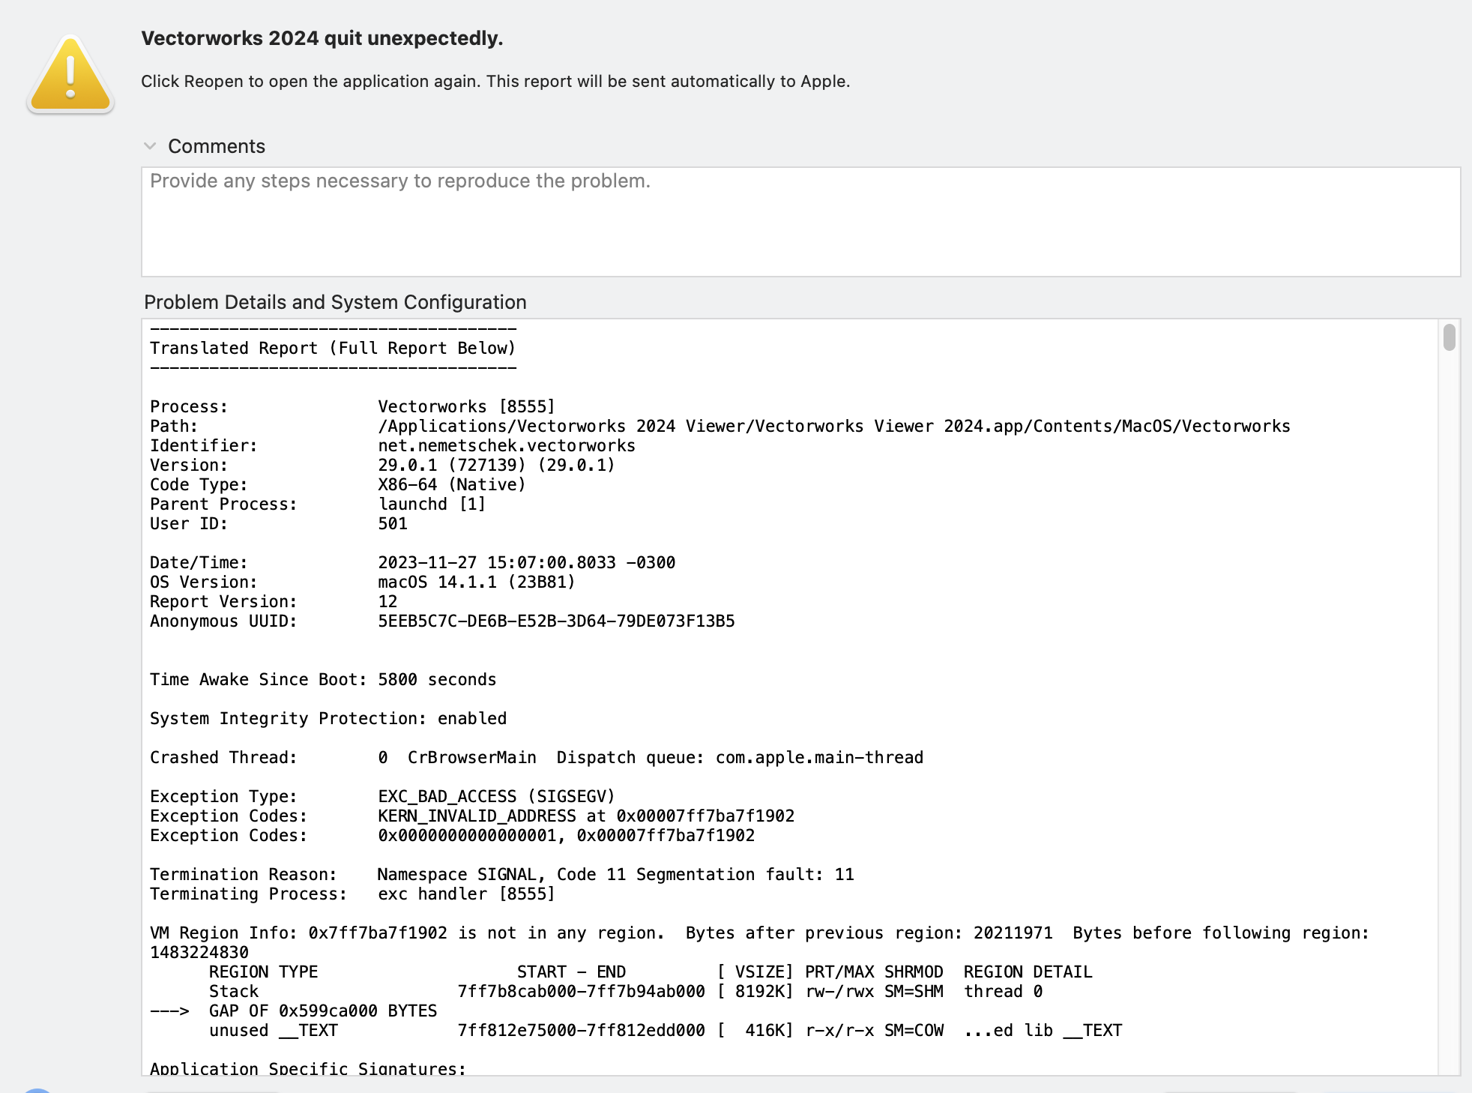The width and height of the screenshot is (1472, 1093).
Task: Click the OS version 'macOS 14.1.1 (23B81)'
Action: (476, 582)
